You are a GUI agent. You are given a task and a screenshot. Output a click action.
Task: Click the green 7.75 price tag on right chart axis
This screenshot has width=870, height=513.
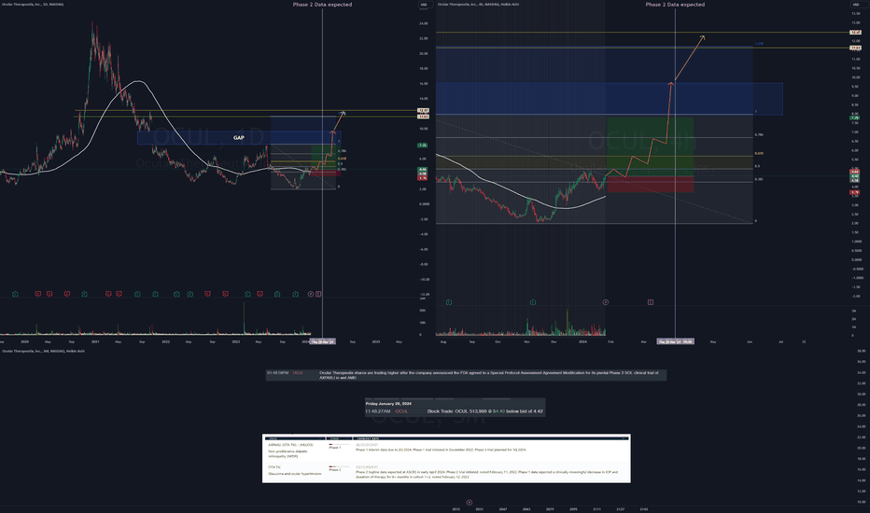[855, 118]
